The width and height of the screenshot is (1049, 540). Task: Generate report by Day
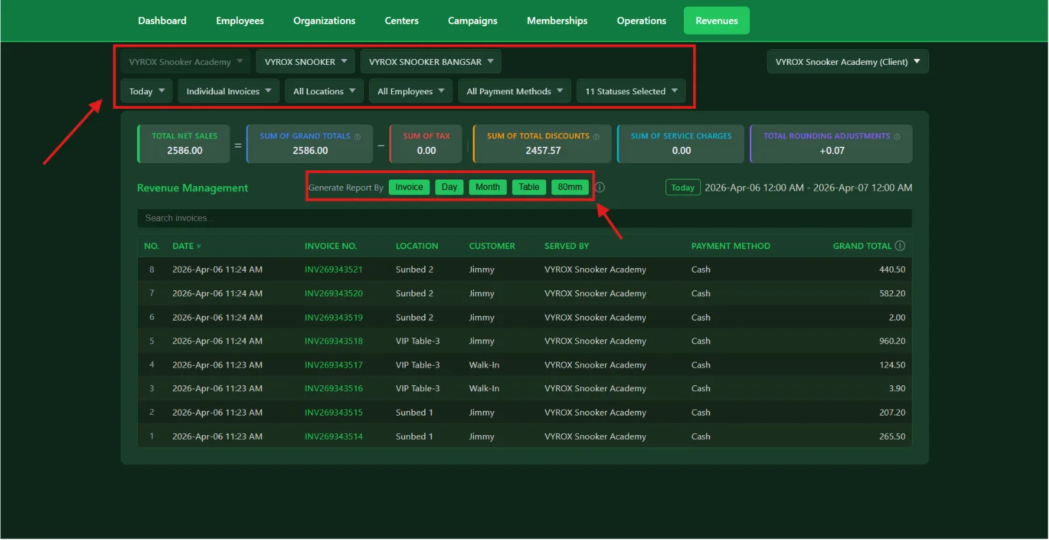coord(449,187)
